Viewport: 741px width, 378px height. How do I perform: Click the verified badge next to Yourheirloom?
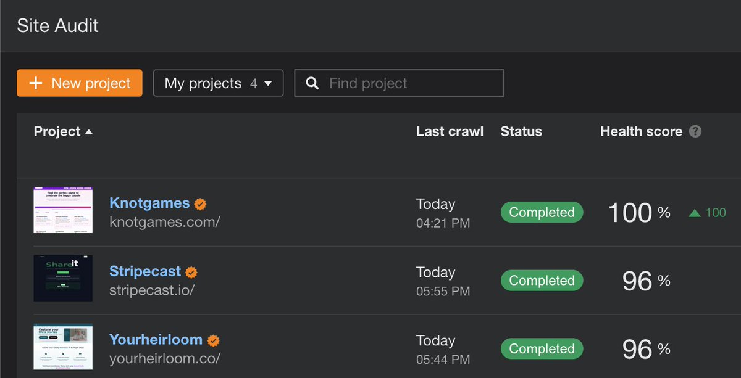pyautogui.click(x=213, y=340)
